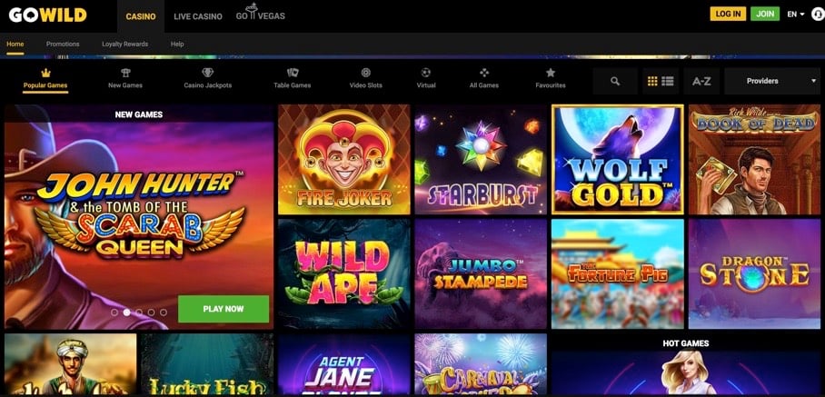The height and width of the screenshot is (397, 825).
Task: Open the Promotions menu item
Action: [63, 45]
